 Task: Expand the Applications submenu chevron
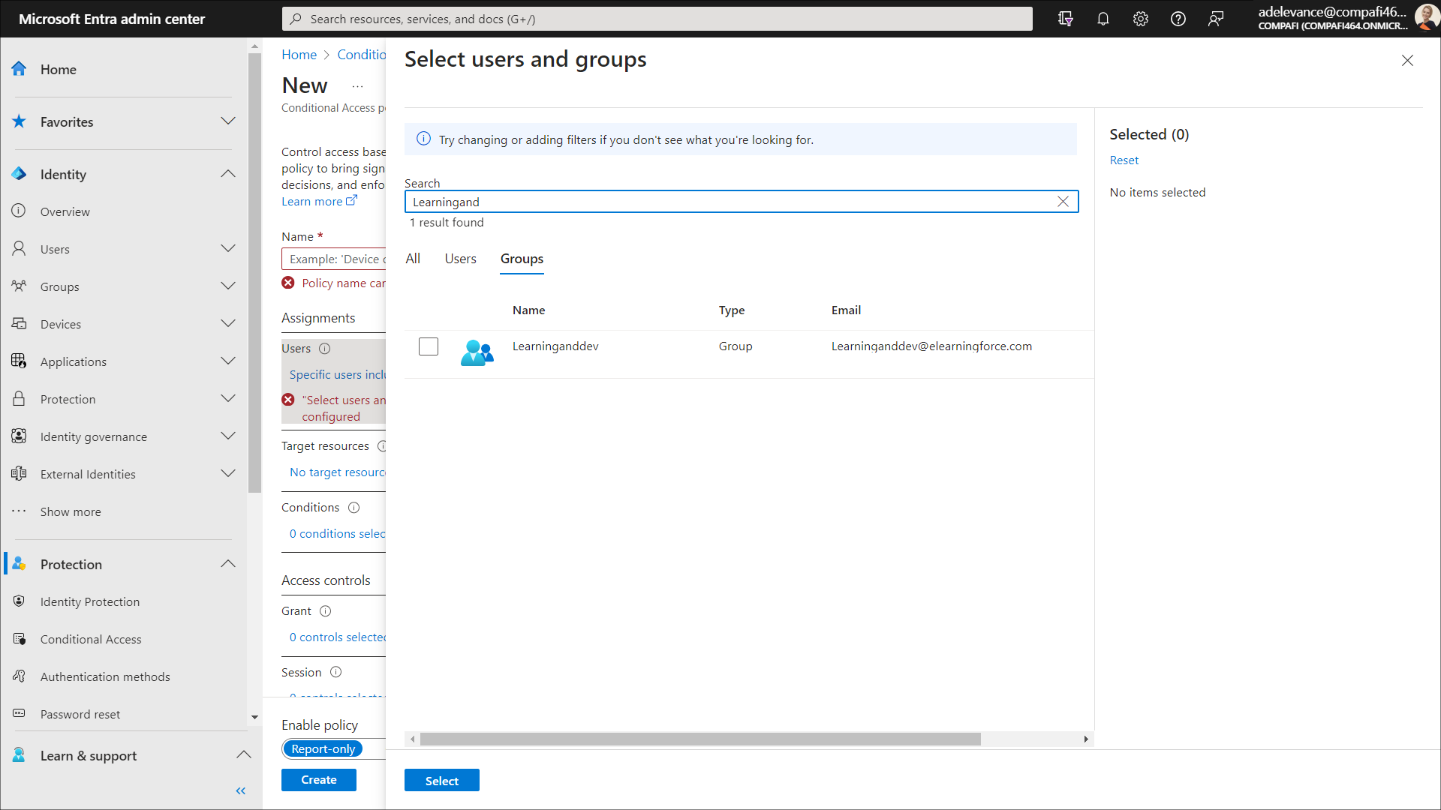pos(228,361)
